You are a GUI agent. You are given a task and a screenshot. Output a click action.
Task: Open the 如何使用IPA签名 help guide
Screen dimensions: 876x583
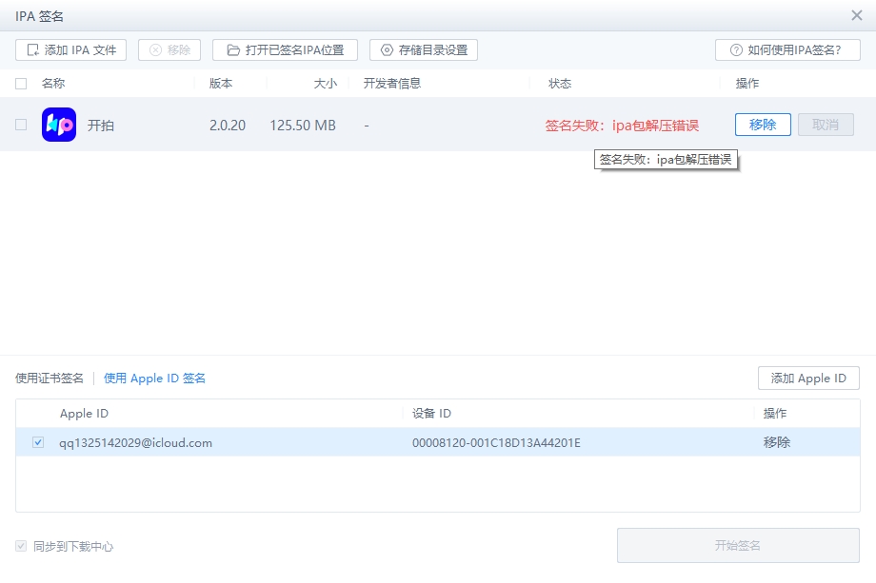tap(787, 50)
